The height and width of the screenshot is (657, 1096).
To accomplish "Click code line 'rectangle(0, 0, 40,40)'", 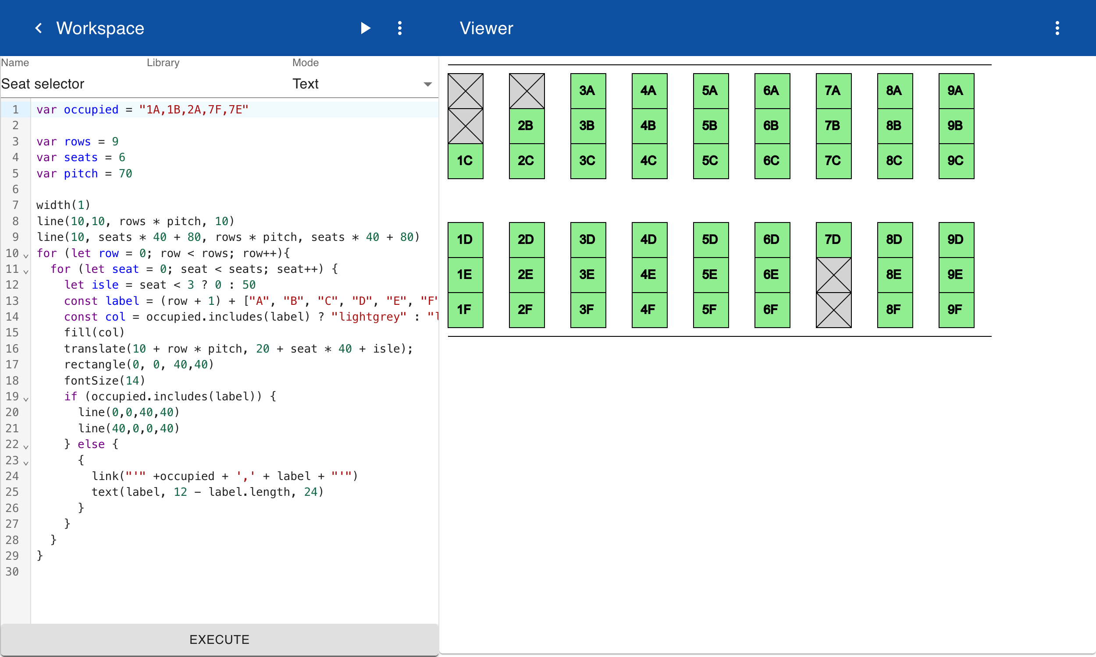I will (x=139, y=364).
